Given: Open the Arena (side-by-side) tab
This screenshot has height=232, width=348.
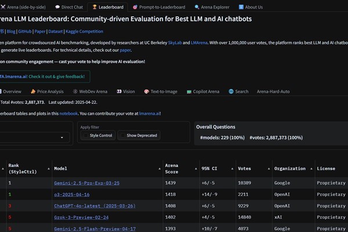Looking at the screenshot, I should pyautogui.click(x=23, y=7).
